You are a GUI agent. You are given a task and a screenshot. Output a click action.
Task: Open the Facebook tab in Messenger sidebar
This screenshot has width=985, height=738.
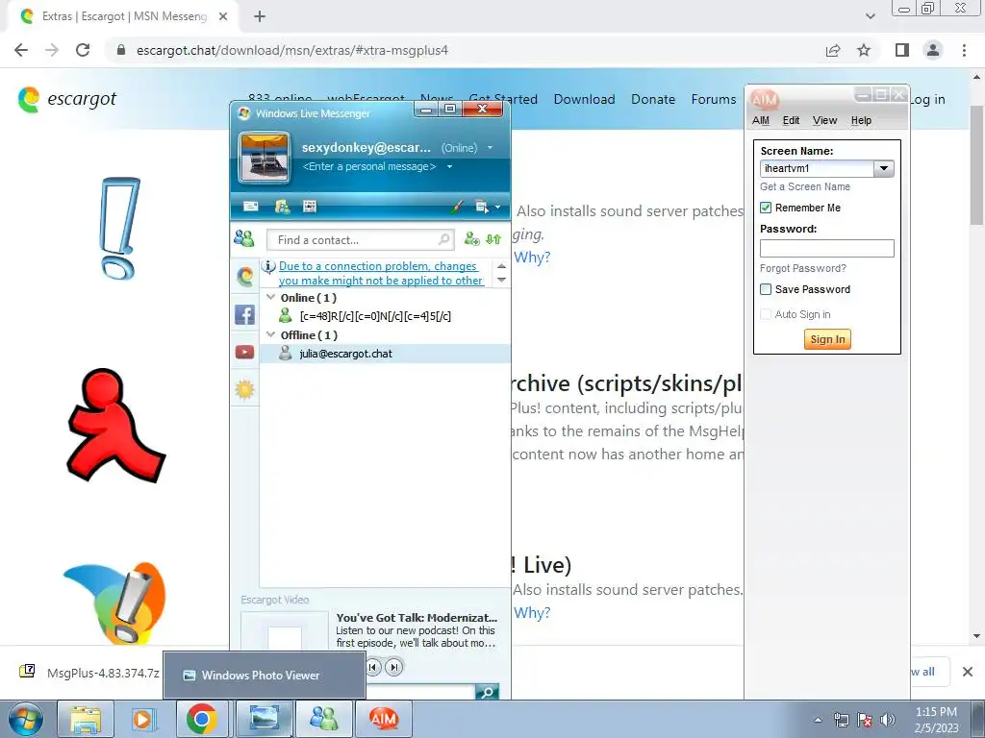[x=245, y=314]
